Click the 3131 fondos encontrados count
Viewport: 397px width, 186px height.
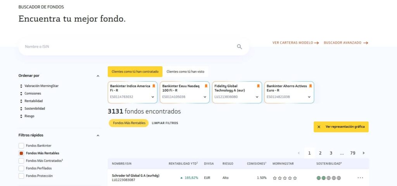click(144, 111)
